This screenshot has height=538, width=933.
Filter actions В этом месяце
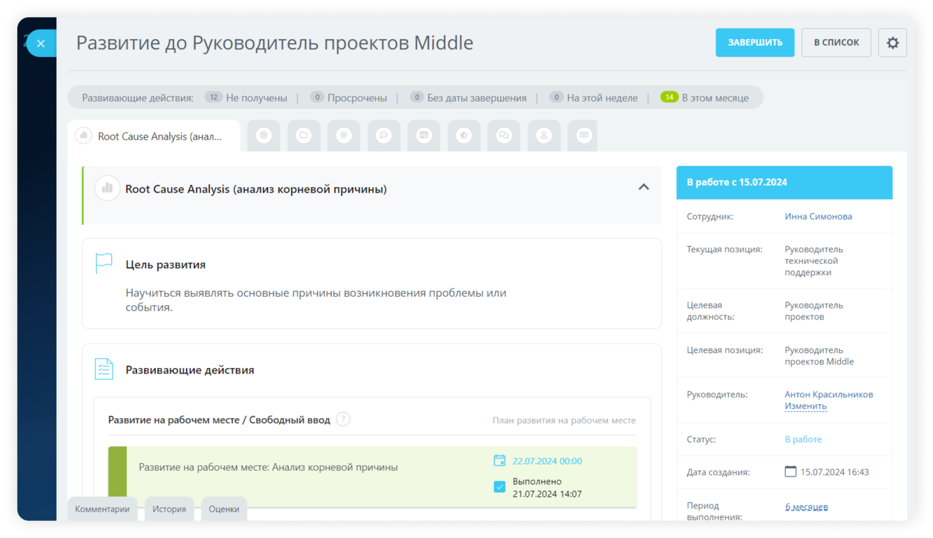(705, 98)
